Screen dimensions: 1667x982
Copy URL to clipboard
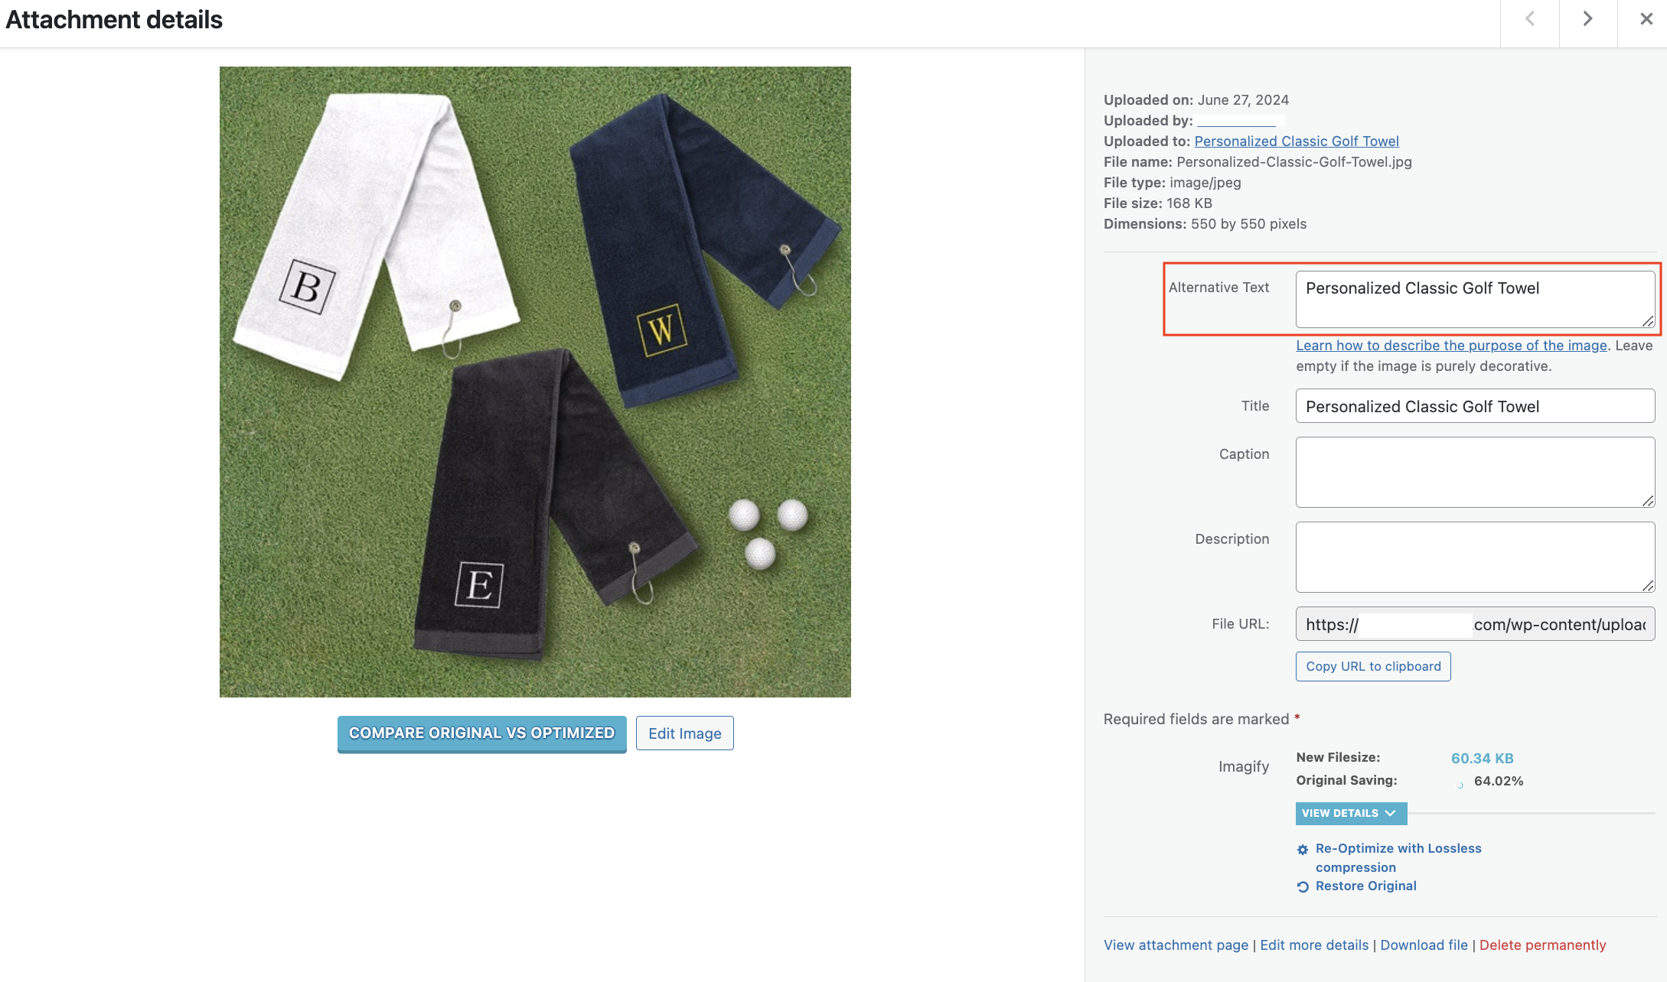(1373, 666)
